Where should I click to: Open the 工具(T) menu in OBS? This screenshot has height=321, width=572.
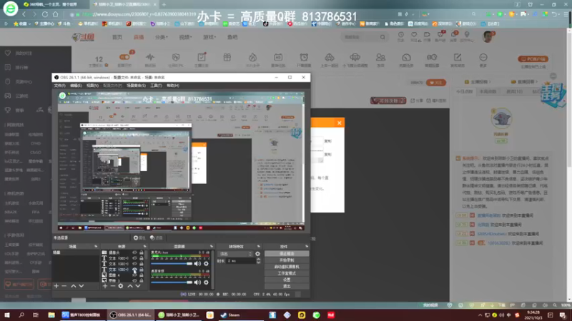156,86
